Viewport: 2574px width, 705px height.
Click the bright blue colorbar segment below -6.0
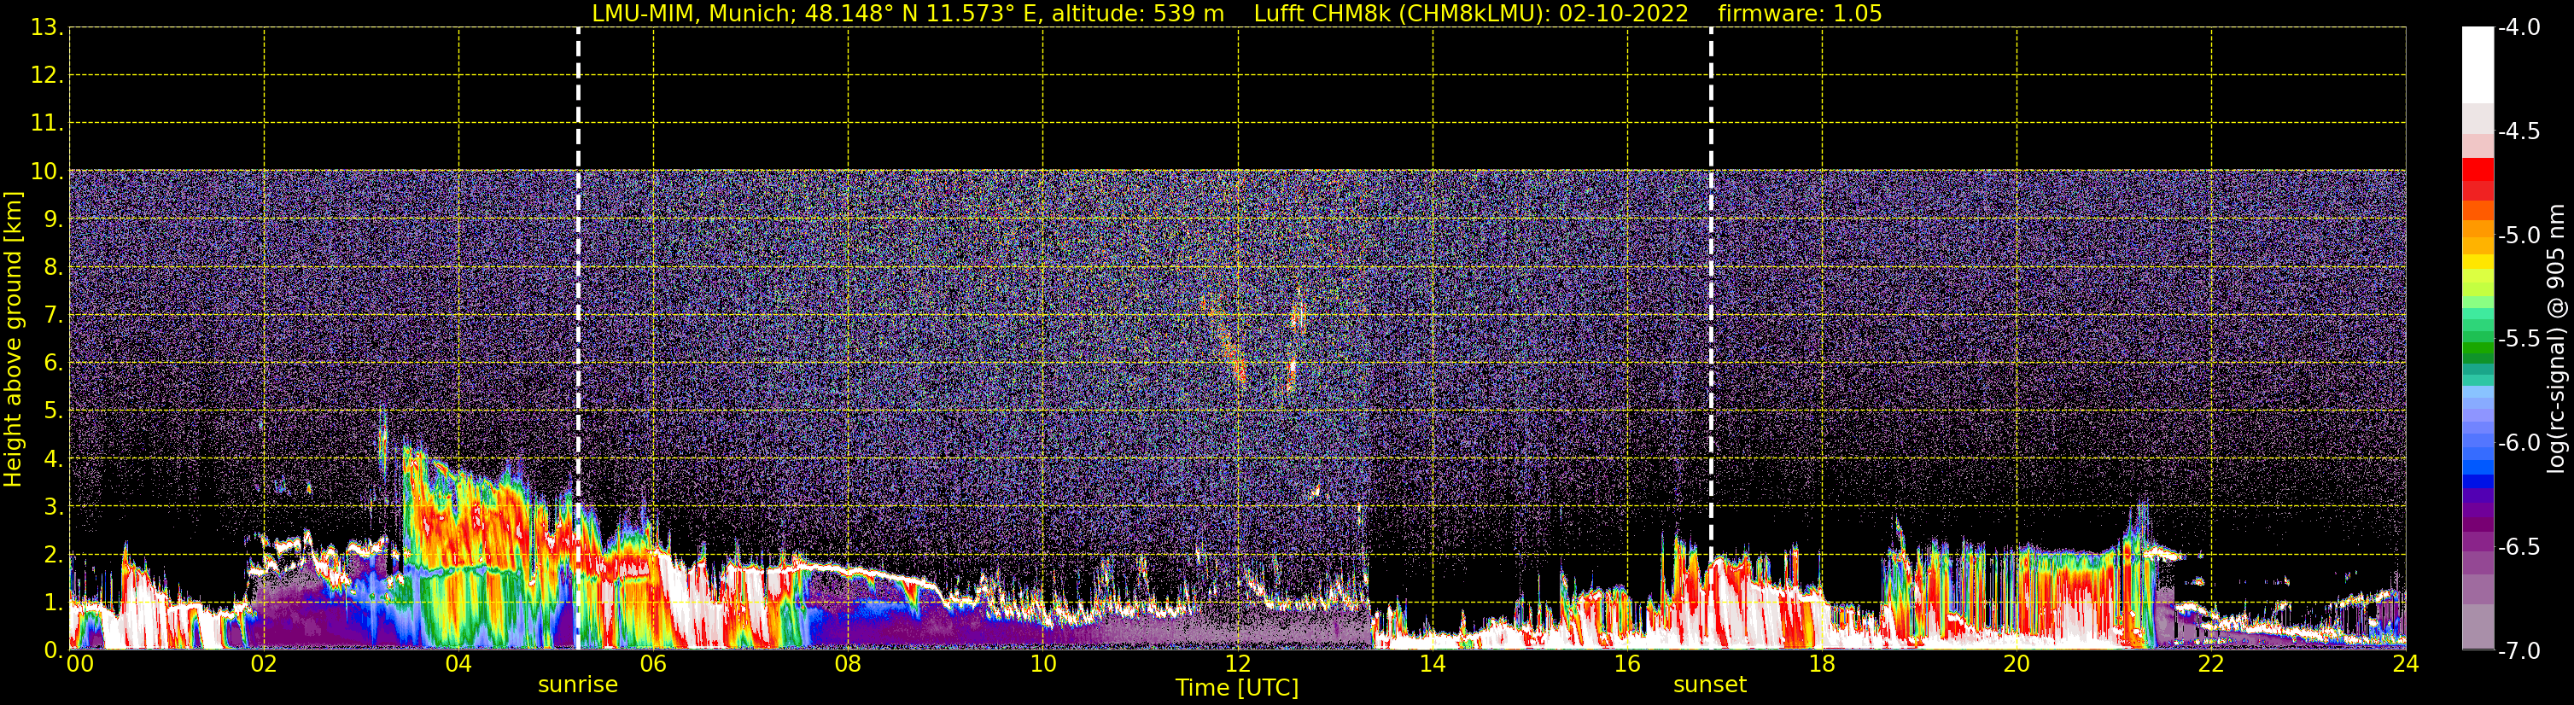[x=2477, y=466]
